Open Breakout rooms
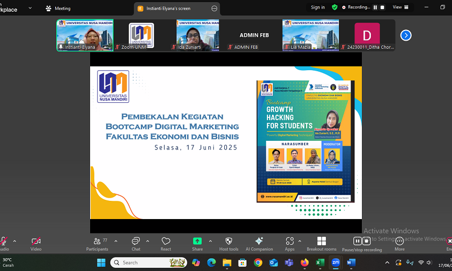452x271 pixels. (x=321, y=244)
